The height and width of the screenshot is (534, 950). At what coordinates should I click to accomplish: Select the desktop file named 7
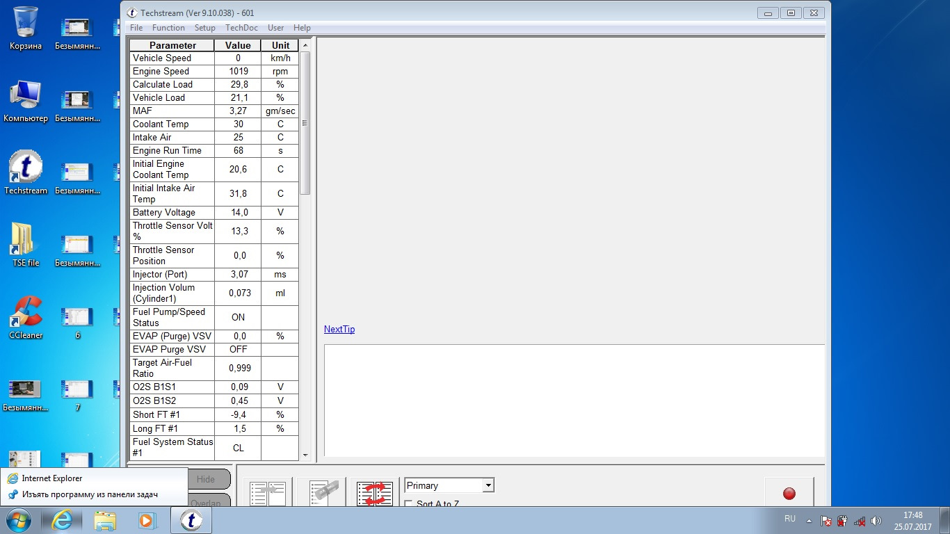pos(77,395)
